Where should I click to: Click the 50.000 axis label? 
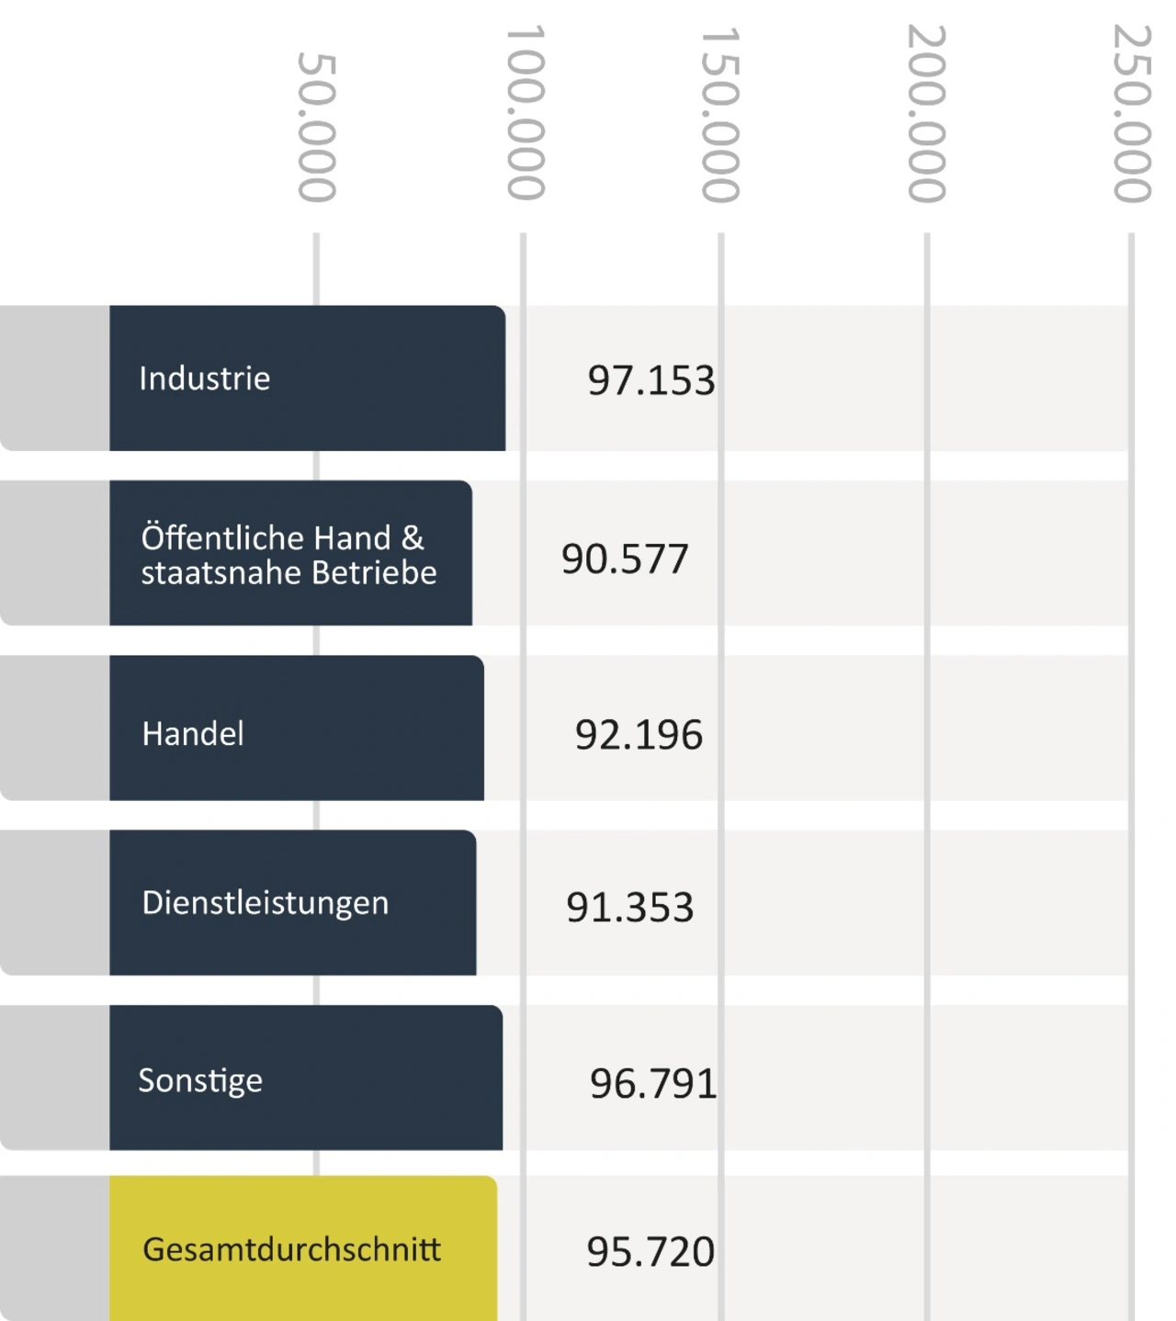click(317, 127)
